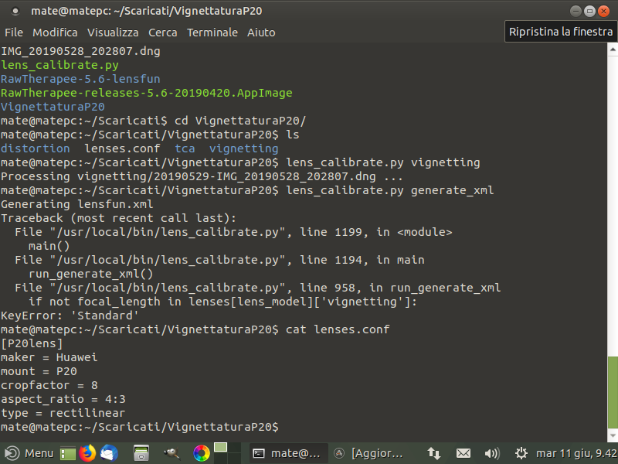Image resolution: width=618 pixels, height=464 pixels.
Task: Click the gear icon beside the clock
Action: click(x=521, y=453)
